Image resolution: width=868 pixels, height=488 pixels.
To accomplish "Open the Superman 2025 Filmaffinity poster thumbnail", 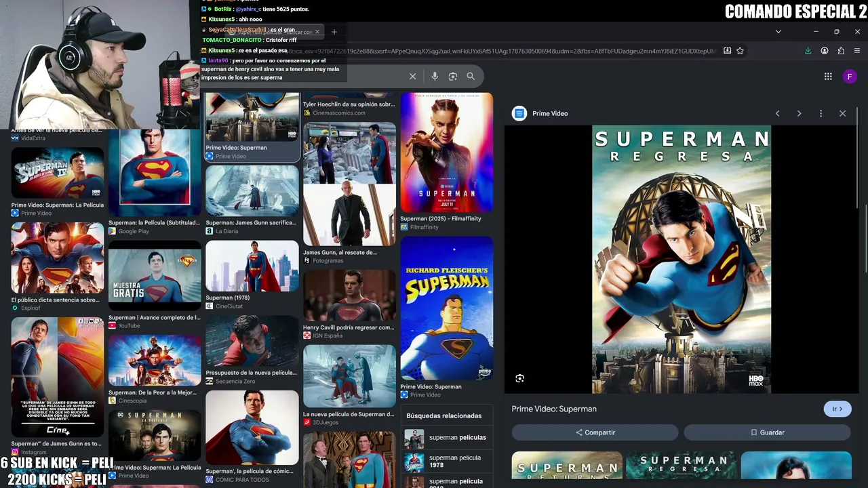I will click(447, 152).
